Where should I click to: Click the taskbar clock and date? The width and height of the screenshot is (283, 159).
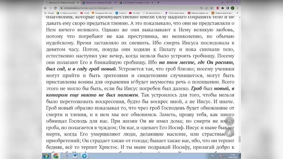(x=233, y=156)
